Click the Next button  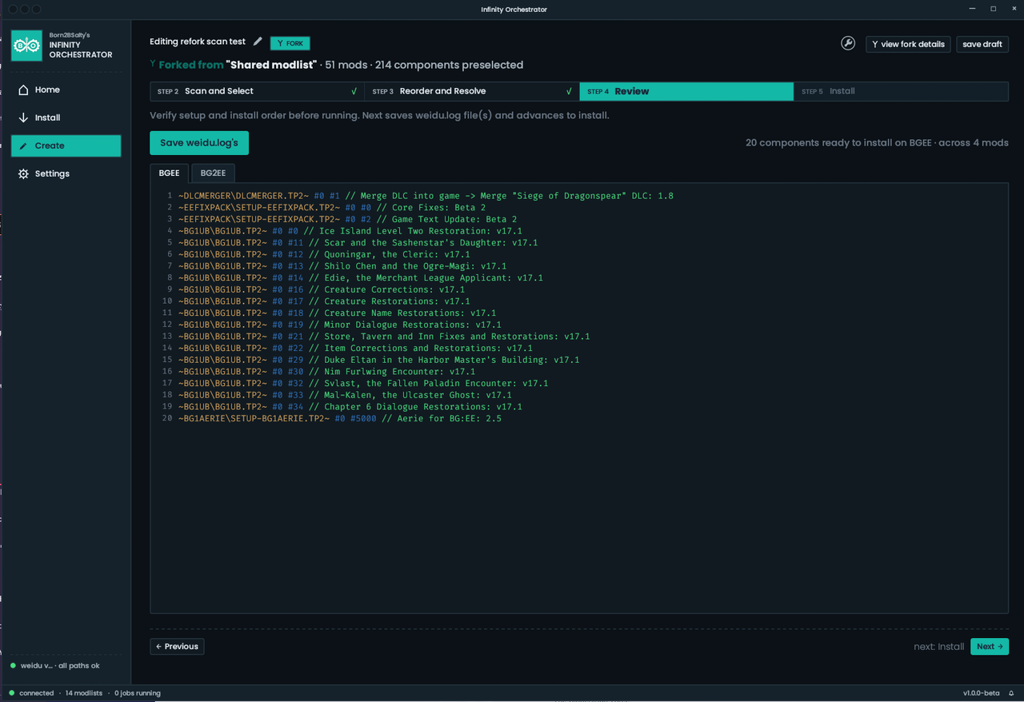click(x=990, y=646)
